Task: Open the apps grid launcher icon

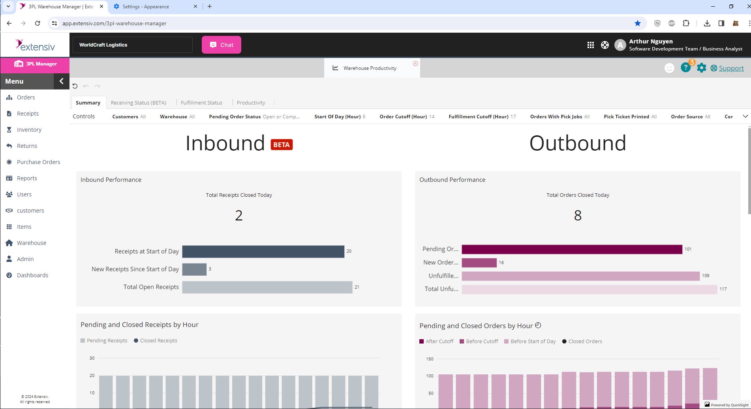Action: point(591,45)
